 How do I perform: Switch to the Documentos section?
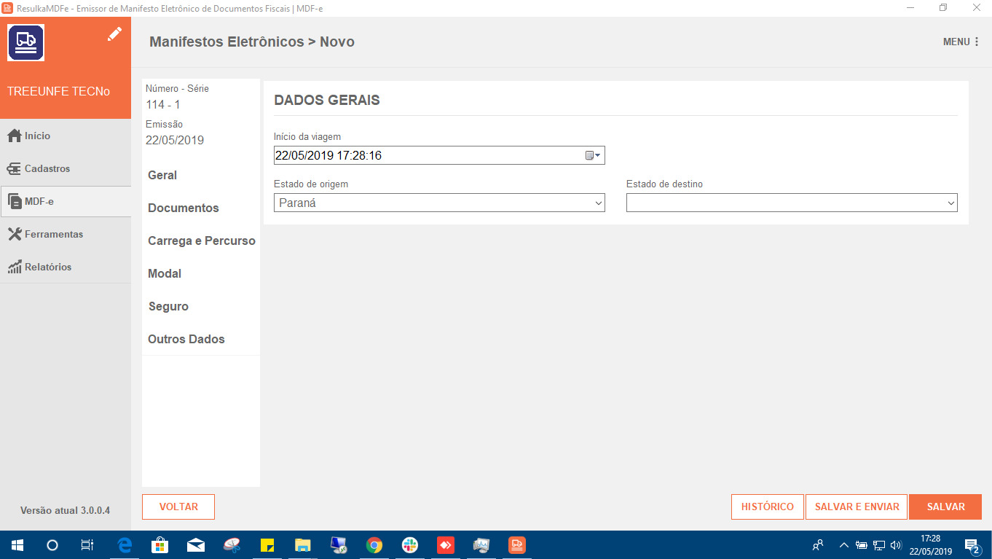click(x=183, y=208)
